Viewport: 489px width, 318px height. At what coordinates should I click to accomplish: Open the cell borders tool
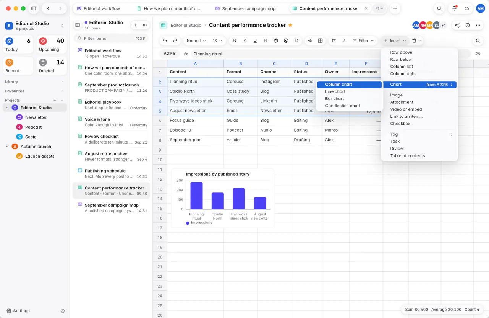pyautogui.click(x=321, y=41)
